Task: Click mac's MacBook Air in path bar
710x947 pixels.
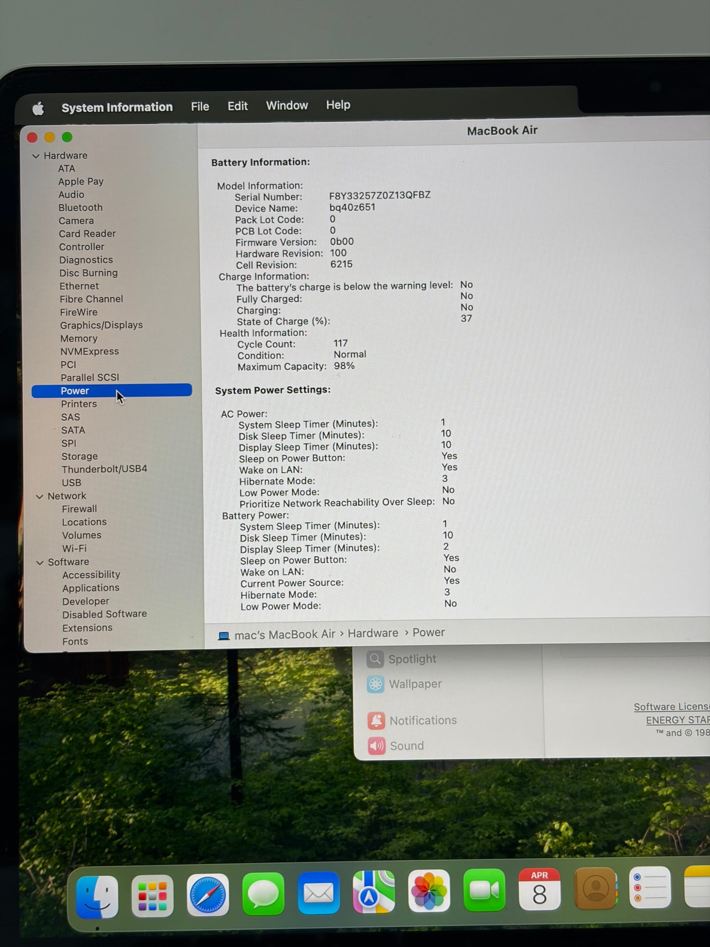Action: tap(285, 634)
